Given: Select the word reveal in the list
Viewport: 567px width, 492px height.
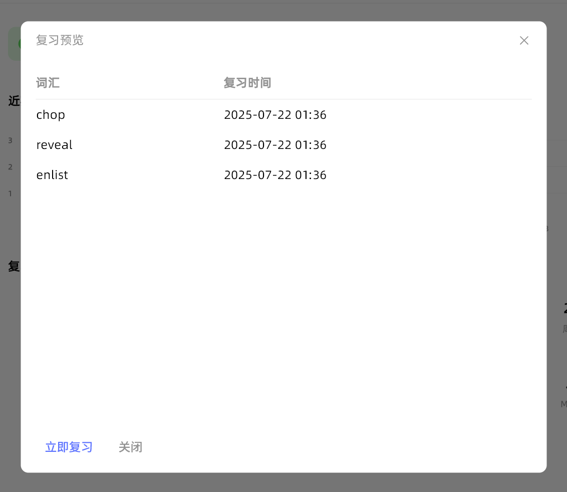Looking at the screenshot, I should (x=54, y=145).
